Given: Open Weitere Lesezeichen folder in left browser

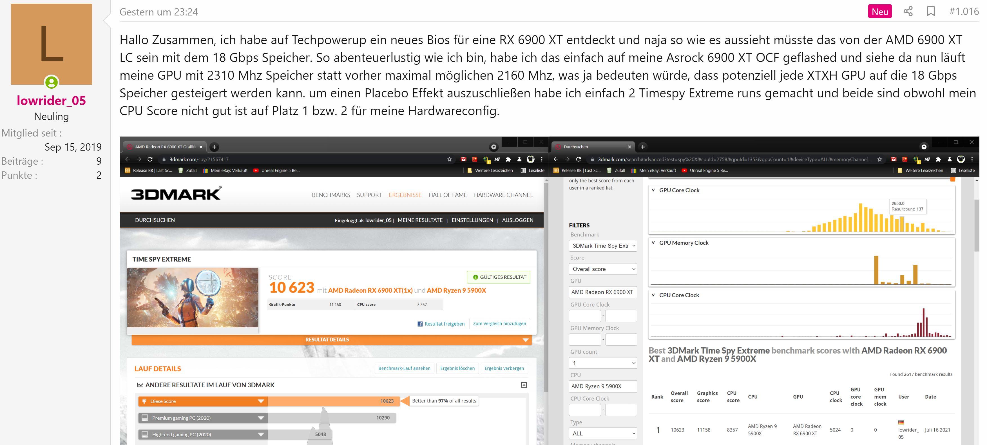Looking at the screenshot, I should [490, 170].
